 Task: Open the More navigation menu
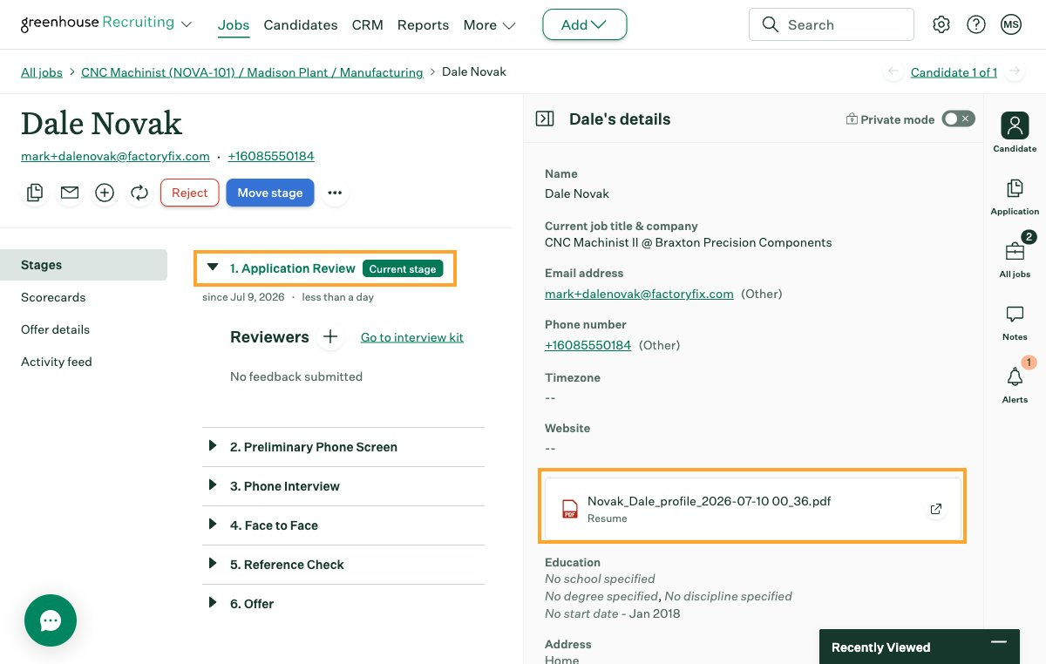(489, 24)
